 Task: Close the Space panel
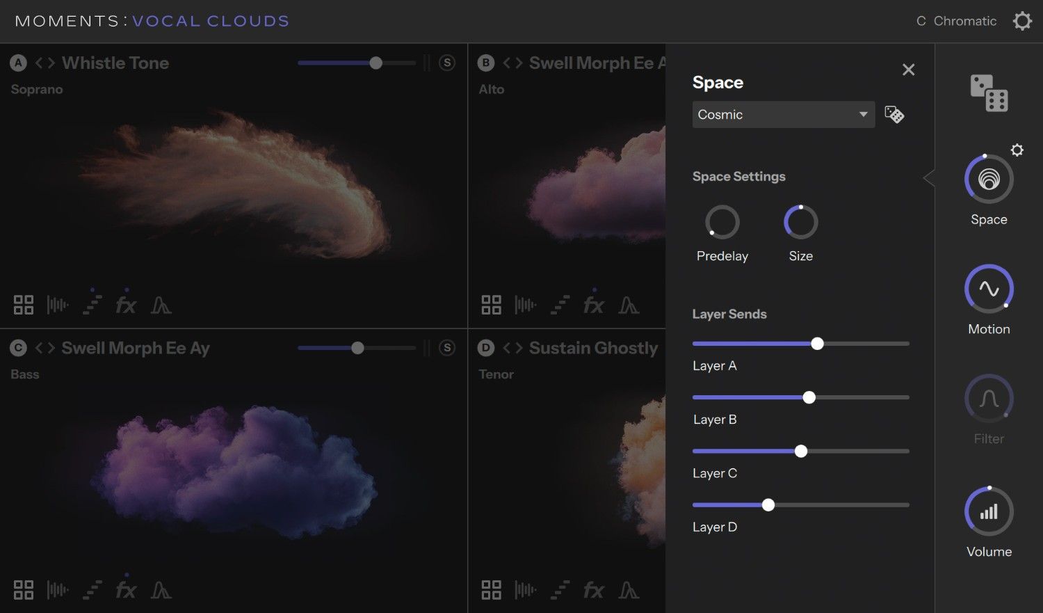pos(909,70)
